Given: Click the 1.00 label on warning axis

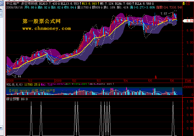Looking at the screenshot, I should [x=190, y=101].
